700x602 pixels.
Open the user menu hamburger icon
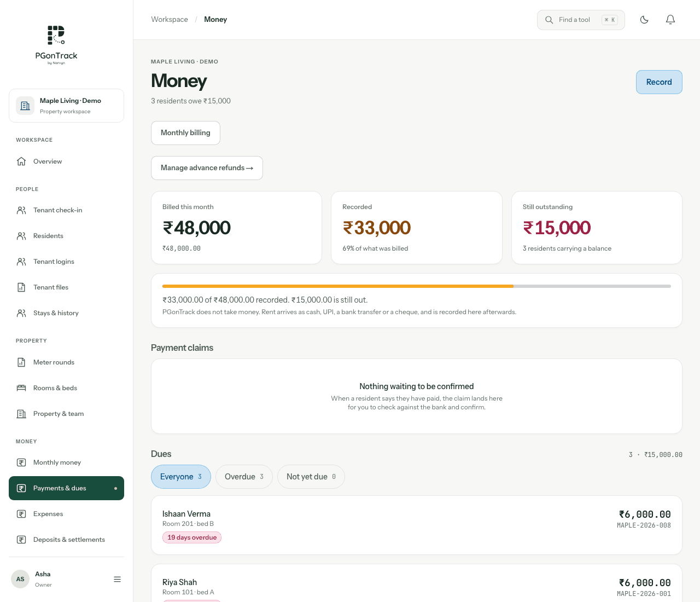(117, 579)
